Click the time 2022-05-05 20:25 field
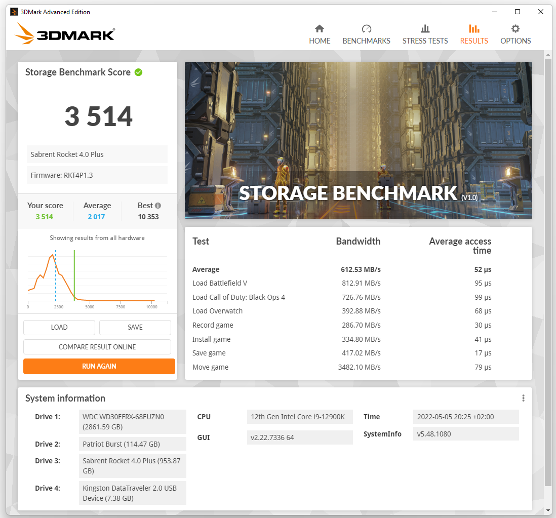 pos(466,417)
